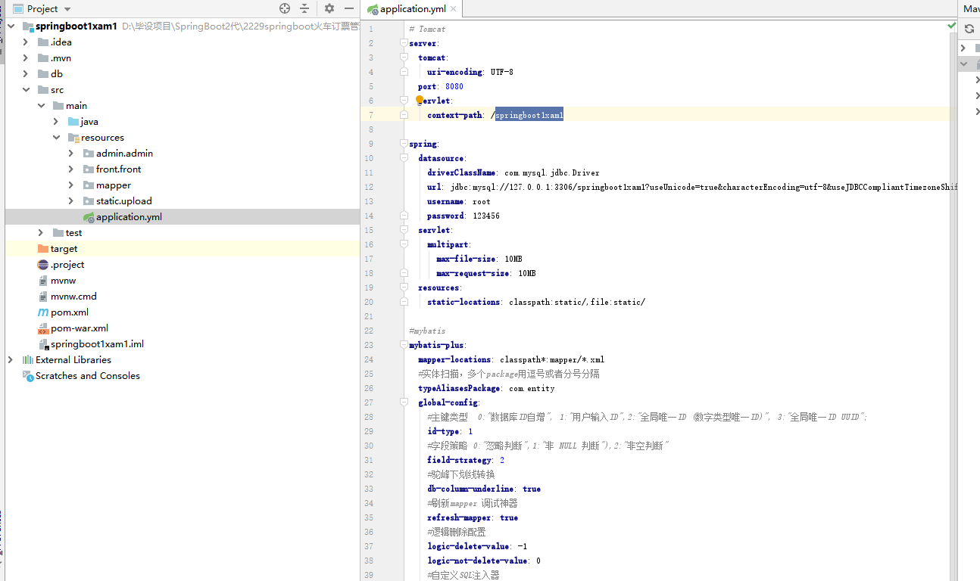
Task: Click the locate opened file crosshair icon
Action: 285,8
